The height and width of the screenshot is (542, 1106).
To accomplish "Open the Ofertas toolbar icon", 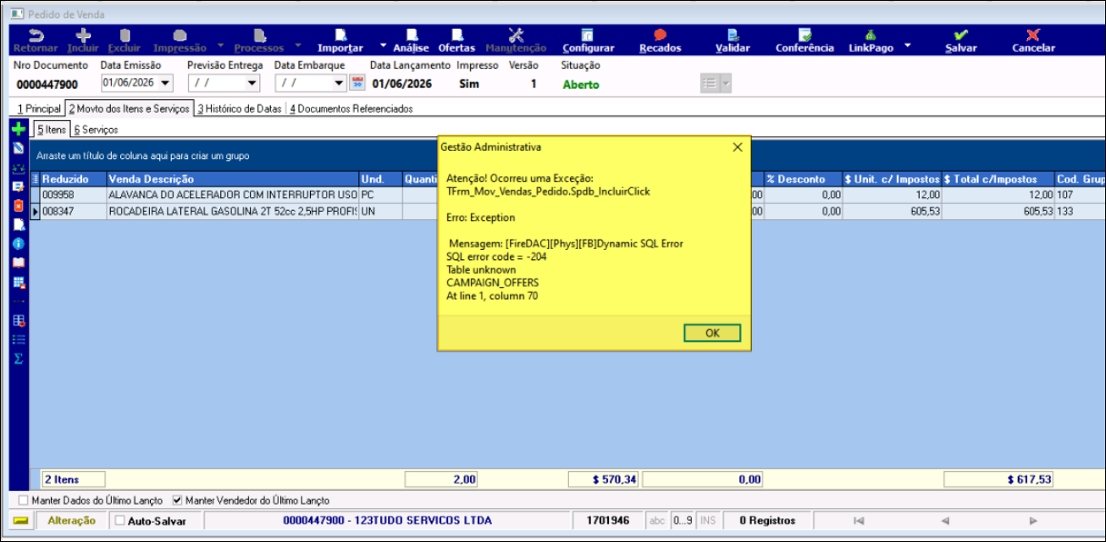I will 456,35.
